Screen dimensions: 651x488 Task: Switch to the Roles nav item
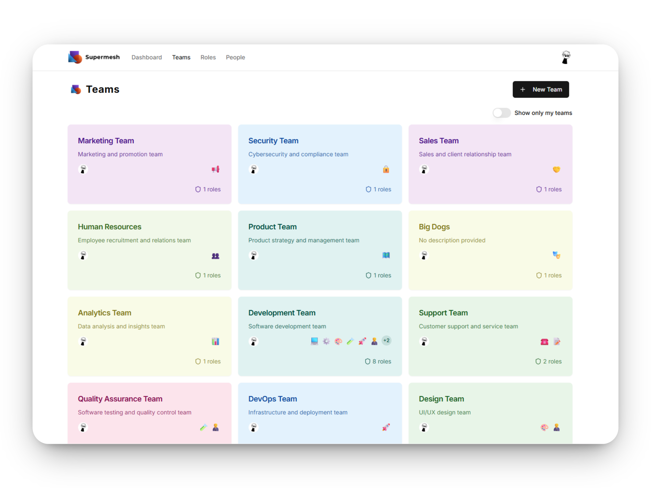coord(208,57)
